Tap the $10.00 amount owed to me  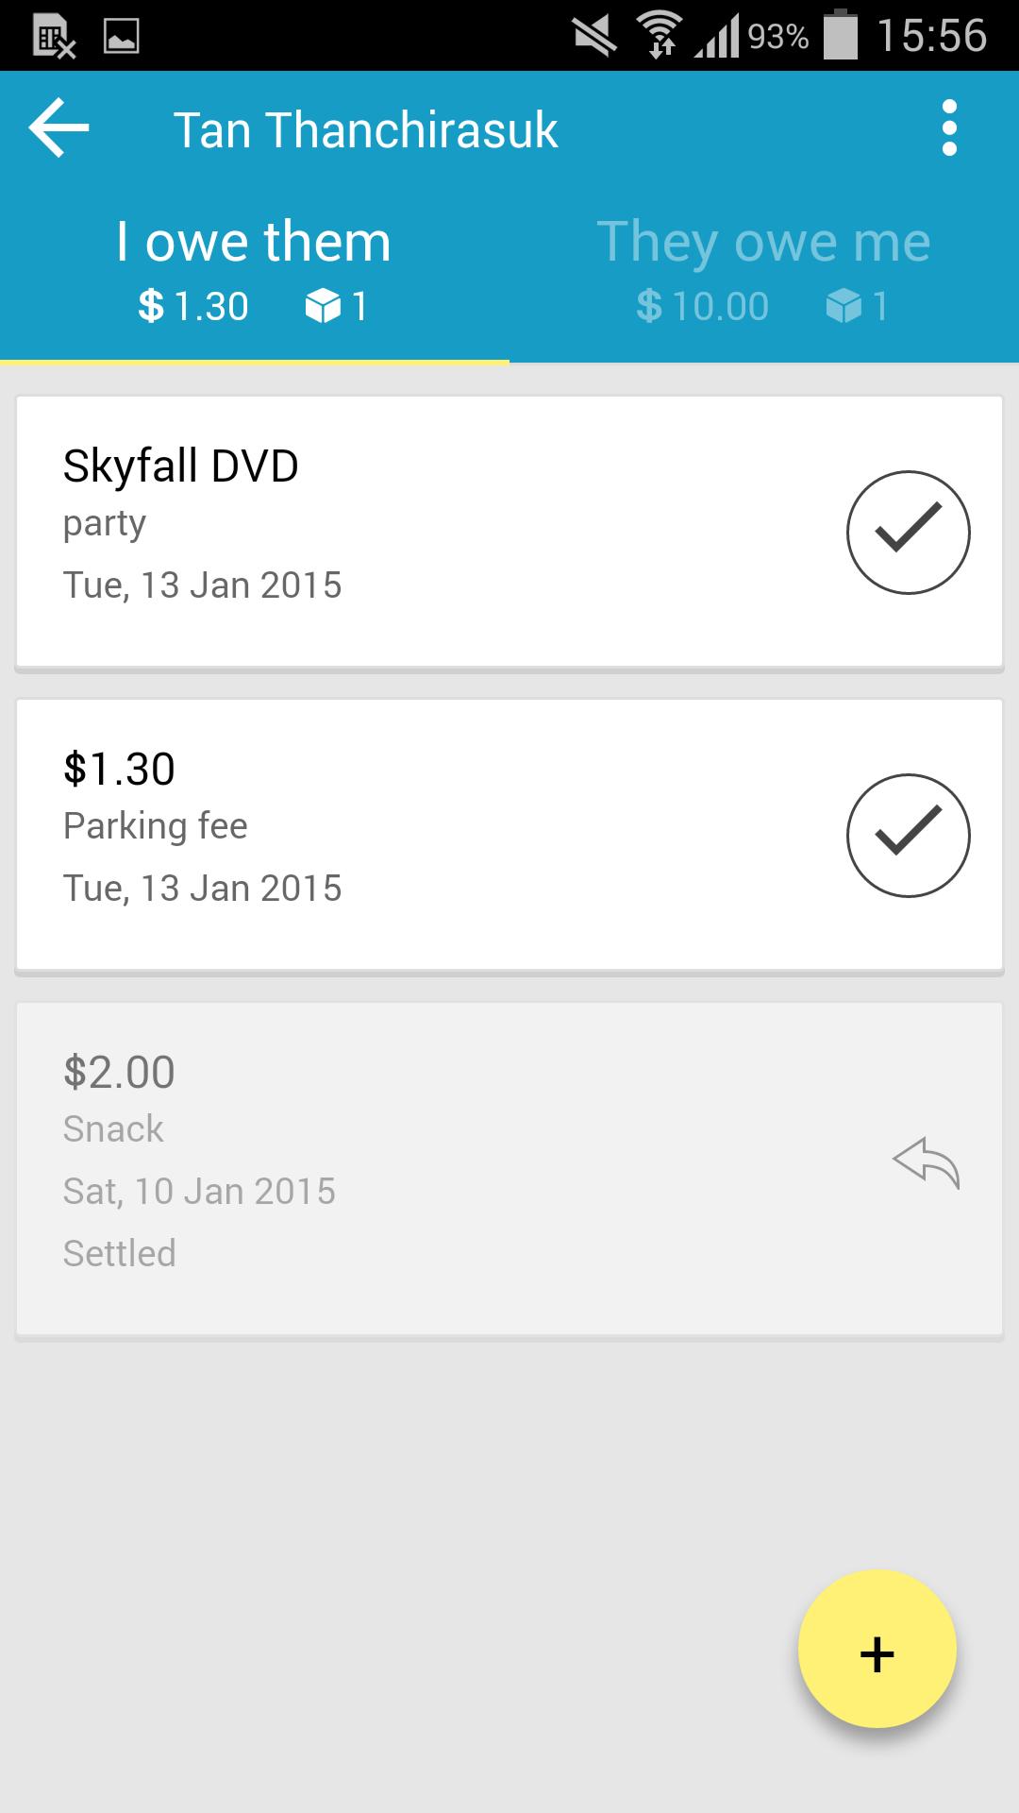pos(703,307)
